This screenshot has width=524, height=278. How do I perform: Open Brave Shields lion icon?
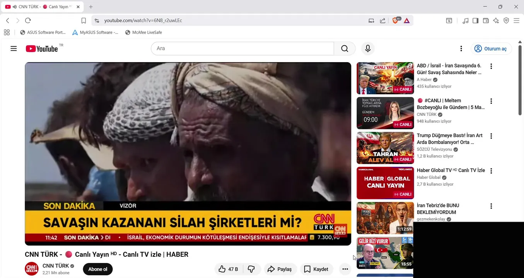tap(396, 20)
